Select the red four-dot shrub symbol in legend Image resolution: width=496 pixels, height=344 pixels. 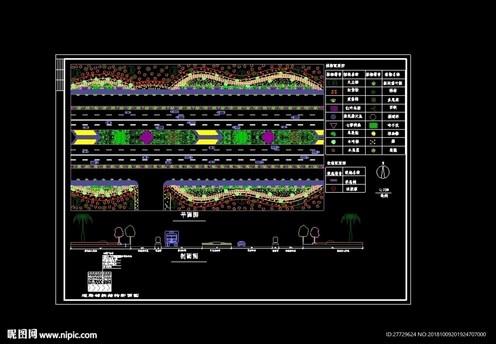coord(333,91)
